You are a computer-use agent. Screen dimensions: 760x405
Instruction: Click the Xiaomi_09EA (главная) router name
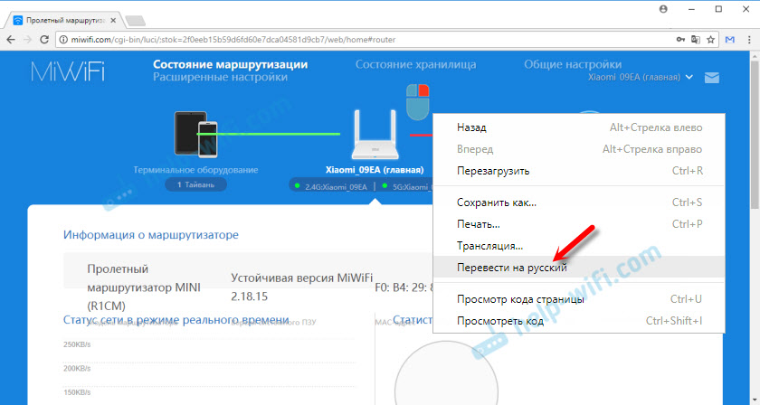(x=375, y=170)
